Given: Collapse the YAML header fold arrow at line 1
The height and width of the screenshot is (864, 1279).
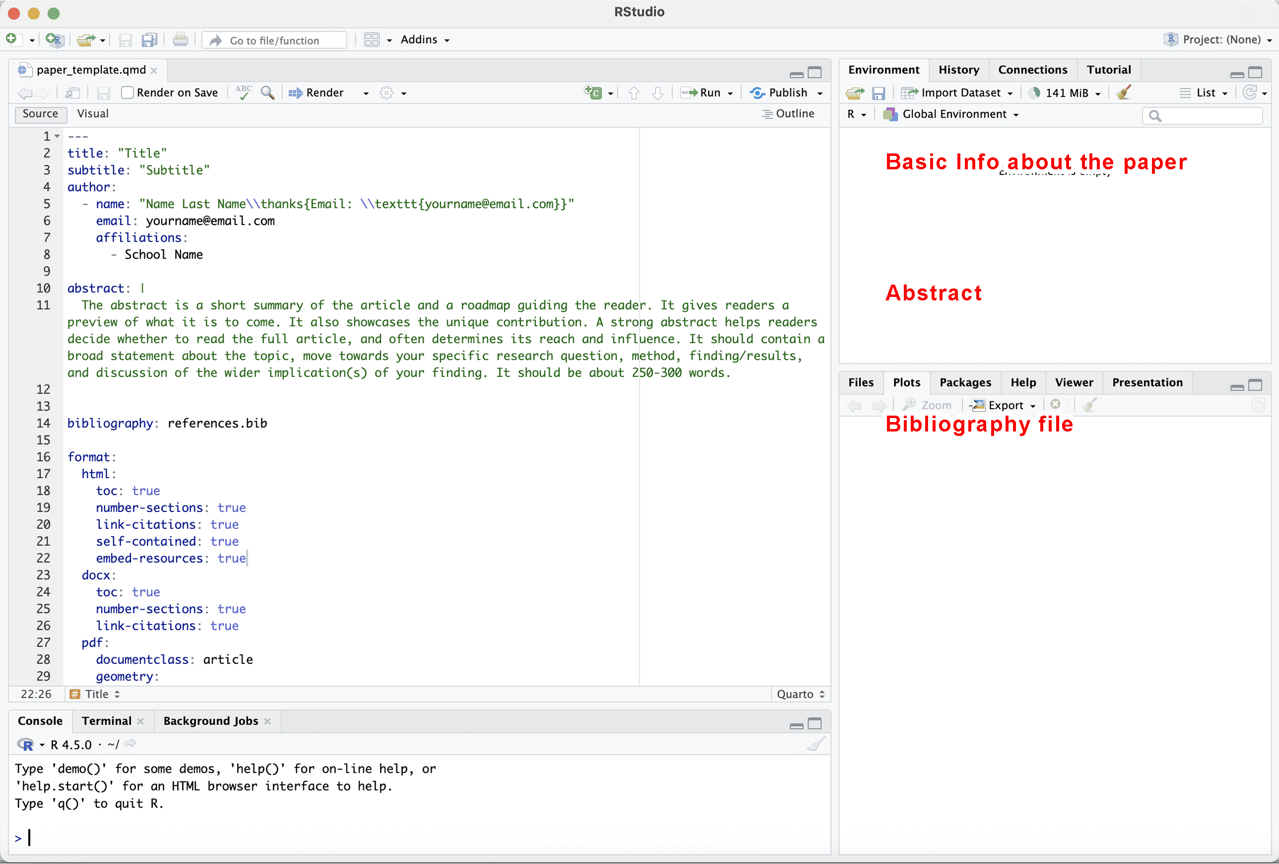Looking at the screenshot, I should pos(57,136).
